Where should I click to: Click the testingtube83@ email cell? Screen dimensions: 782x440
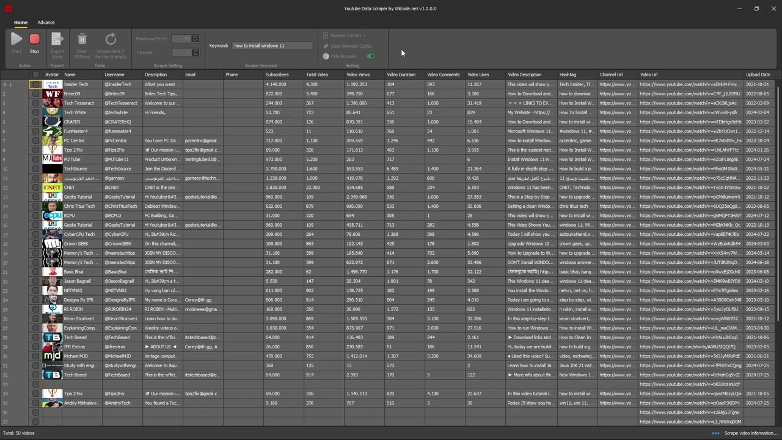pyautogui.click(x=203, y=159)
